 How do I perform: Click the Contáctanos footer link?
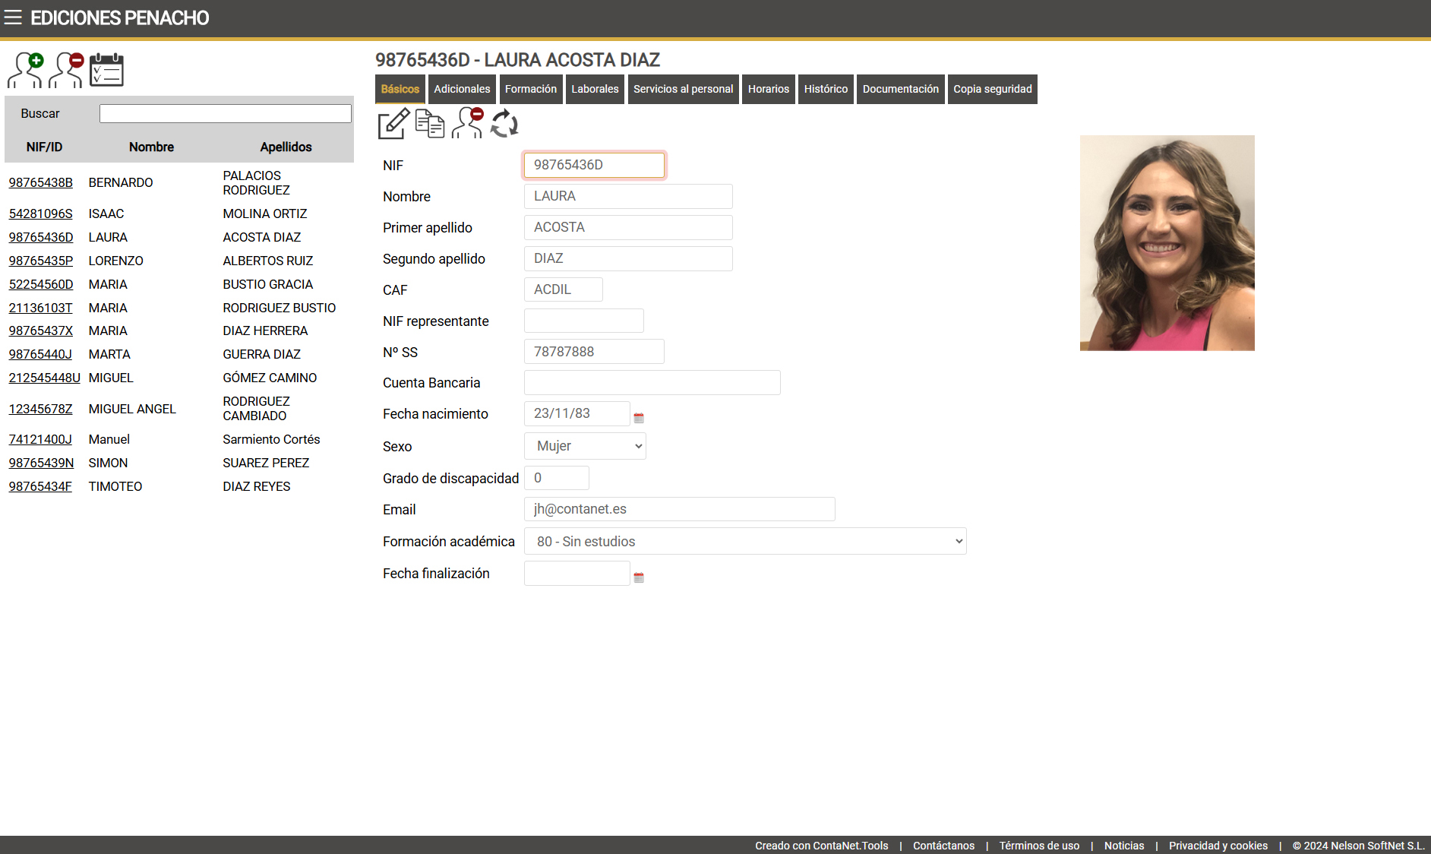click(x=943, y=846)
